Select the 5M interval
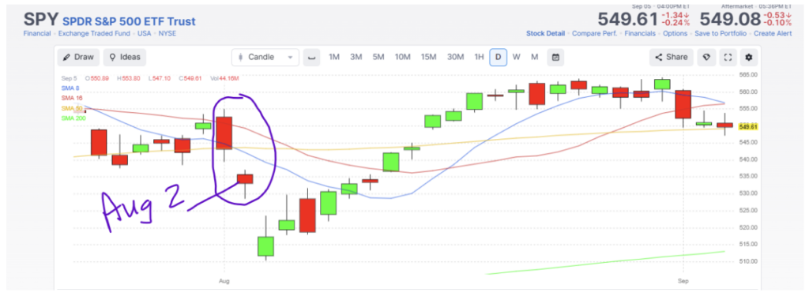809x296 pixels. 378,58
